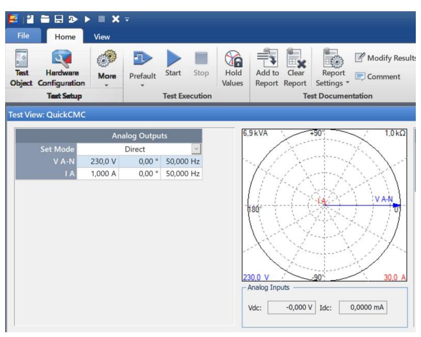Image resolution: width=421 pixels, height=337 pixels.
Task: Click the Stop button in ribbon
Action: (x=201, y=64)
